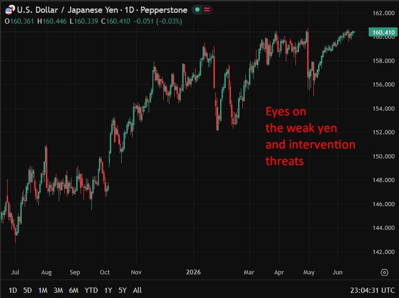399x298 pixels.
Task: Select the YTD time range
Action: point(91,290)
